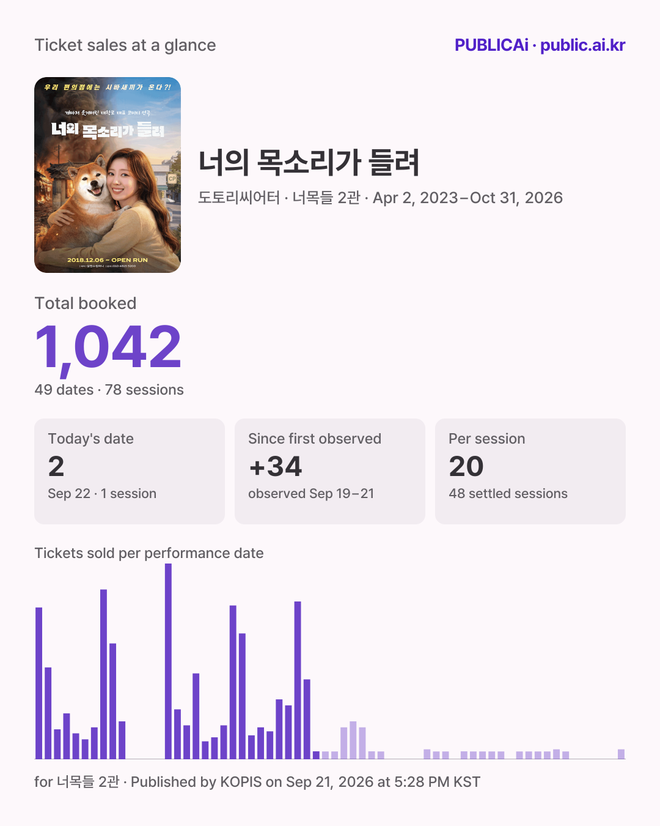Image resolution: width=660 pixels, height=826 pixels.
Task: Click the Tickets sold per performance date heading
Action: (x=149, y=553)
